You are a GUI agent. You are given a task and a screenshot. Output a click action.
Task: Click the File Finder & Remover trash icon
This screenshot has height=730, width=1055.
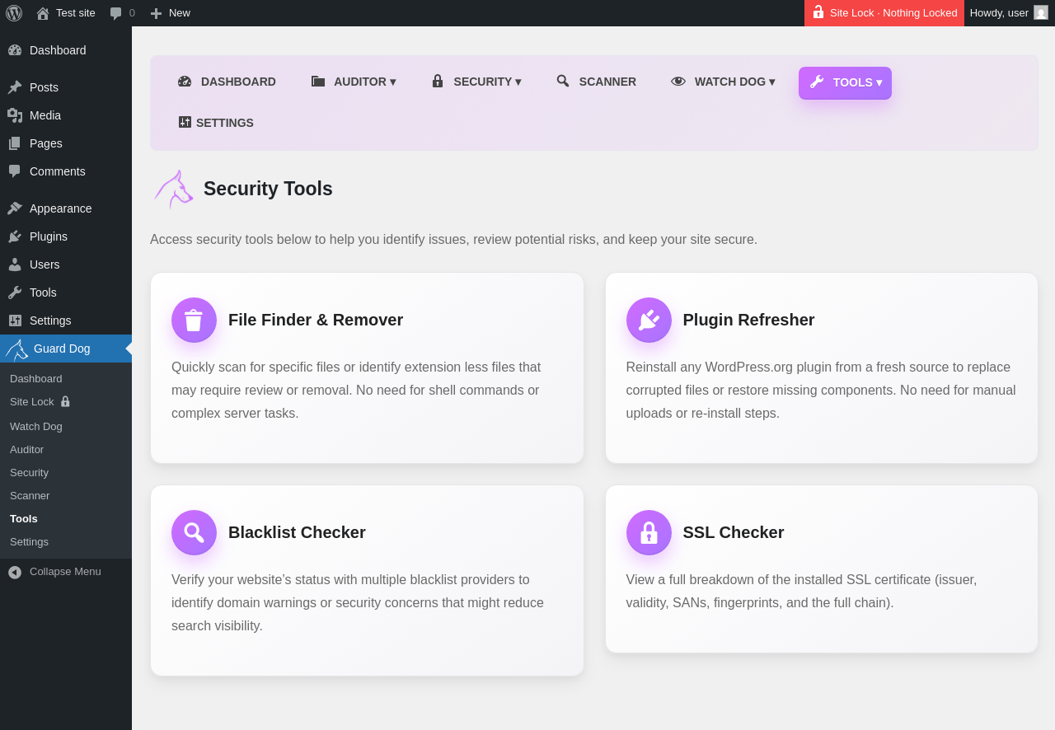(x=194, y=320)
